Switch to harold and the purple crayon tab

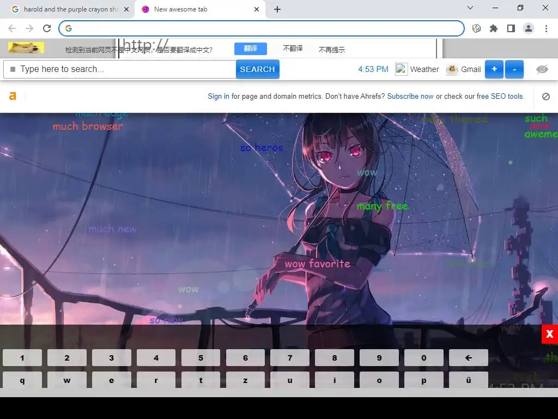click(67, 9)
